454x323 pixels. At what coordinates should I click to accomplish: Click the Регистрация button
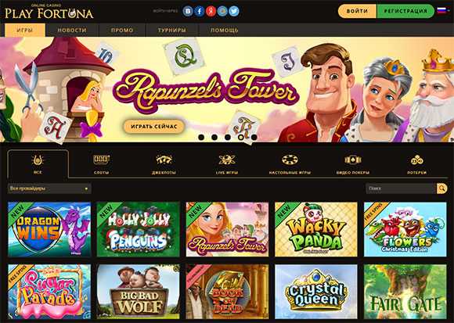coord(405,11)
